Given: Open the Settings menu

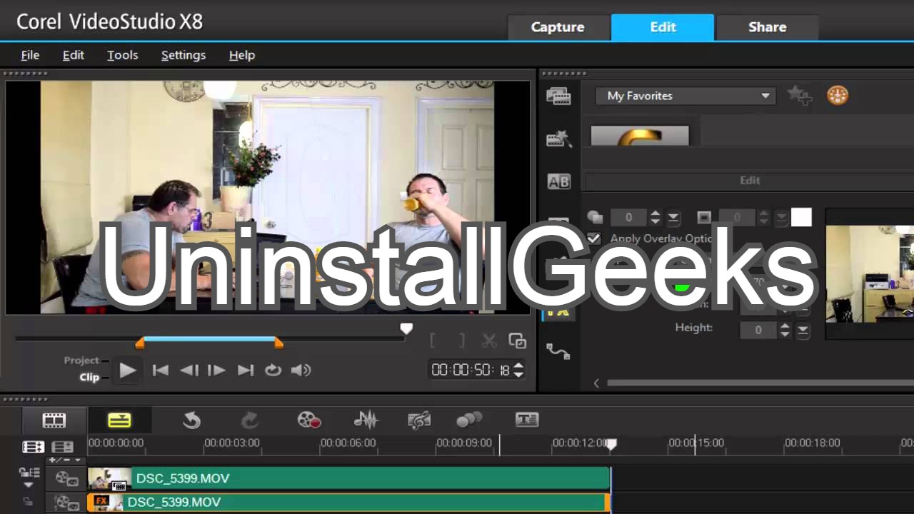Looking at the screenshot, I should pos(184,55).
